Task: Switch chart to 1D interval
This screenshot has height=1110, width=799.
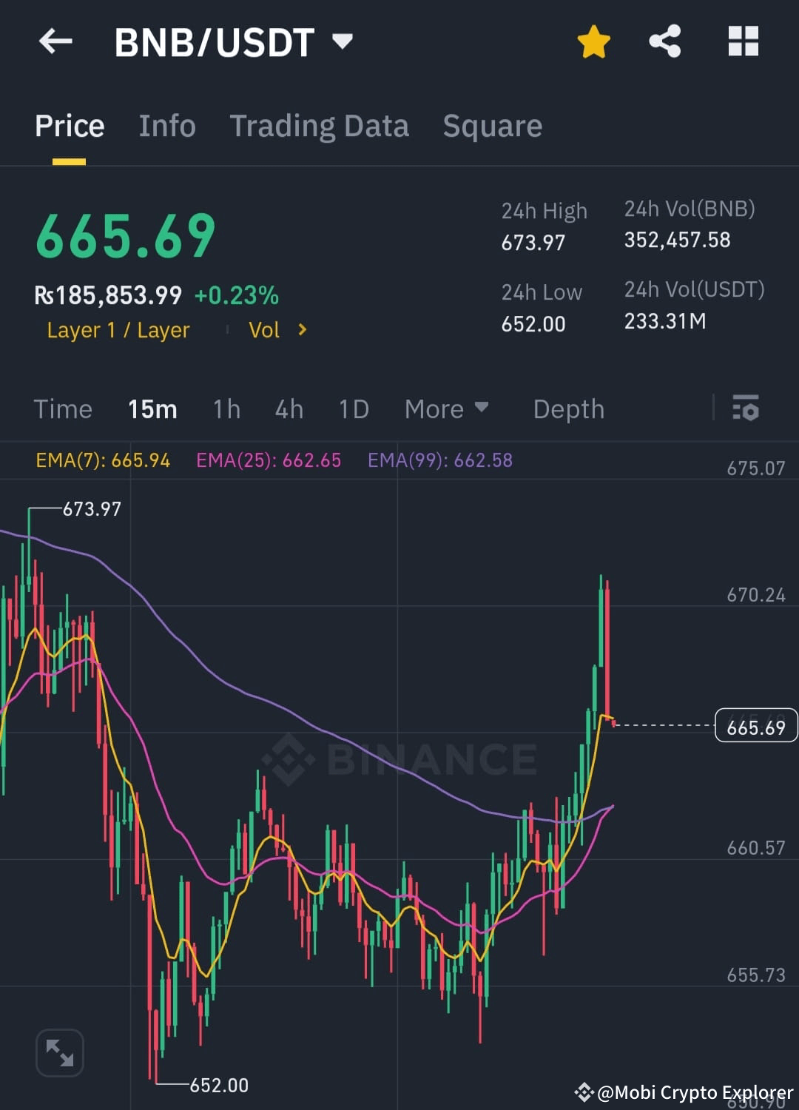Action: pyautogui.click(x=353, y=408)
